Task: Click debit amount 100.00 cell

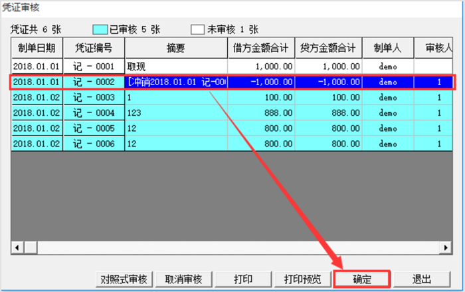Action: point(261,97)
